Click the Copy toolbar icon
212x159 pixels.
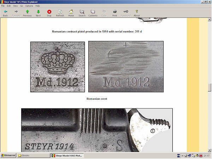pyautogui.click(x=104, y=12)
